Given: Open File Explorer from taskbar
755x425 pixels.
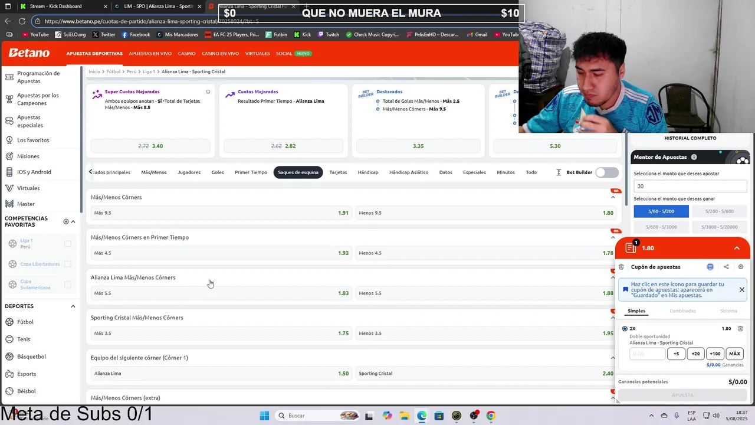Looking at the screenshot, I should [x=404, y=416].
